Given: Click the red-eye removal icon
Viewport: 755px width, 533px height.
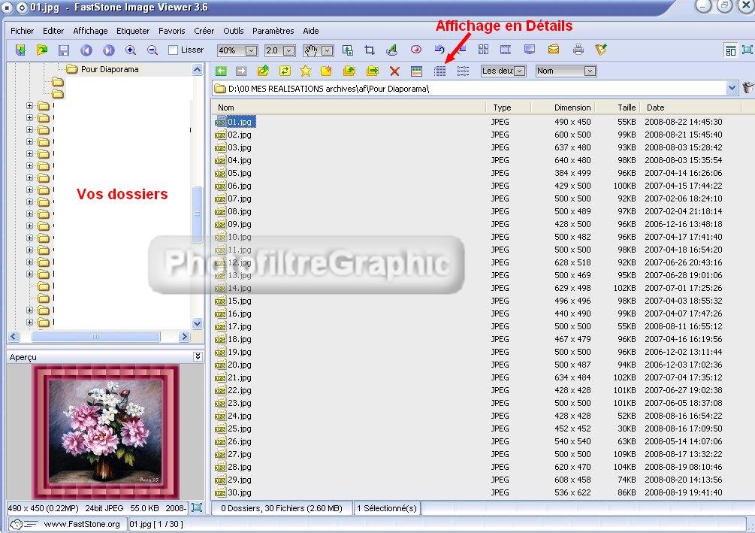Looking at the screenshot, I should 415,50.
